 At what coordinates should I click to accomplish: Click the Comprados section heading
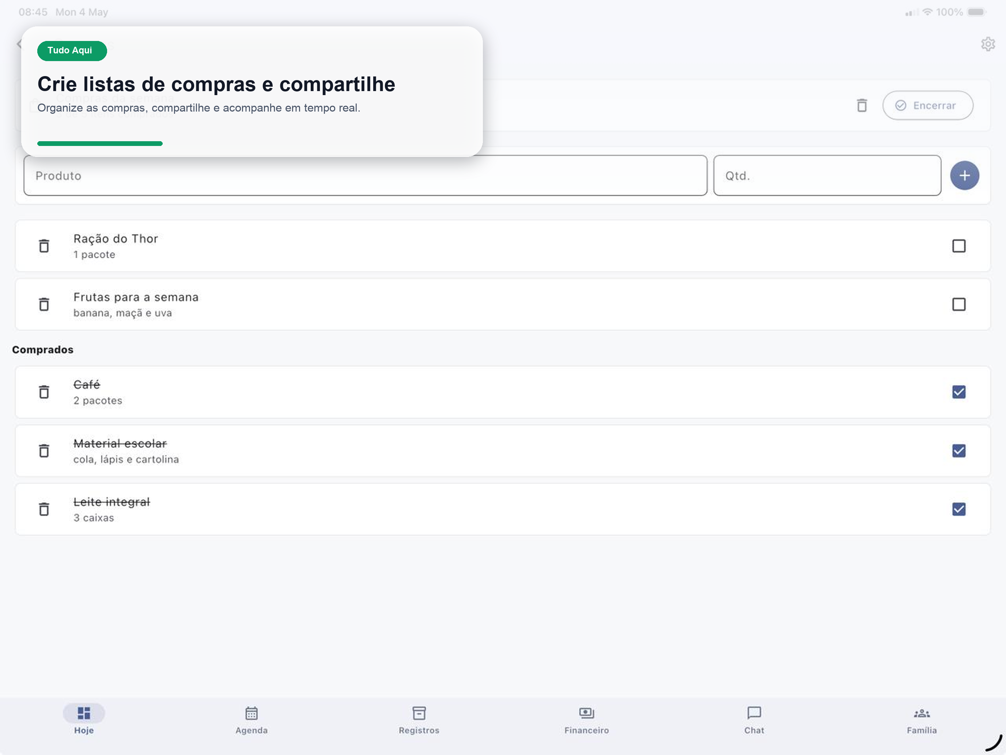pyautogui.click(x=43, y=349)
